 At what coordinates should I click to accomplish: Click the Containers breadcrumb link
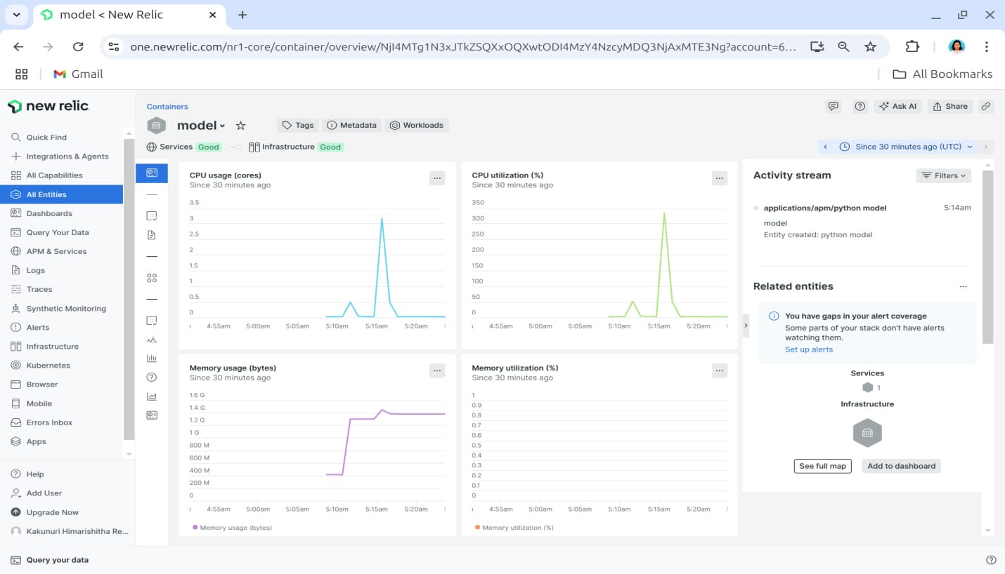click(x=167, y=107)
